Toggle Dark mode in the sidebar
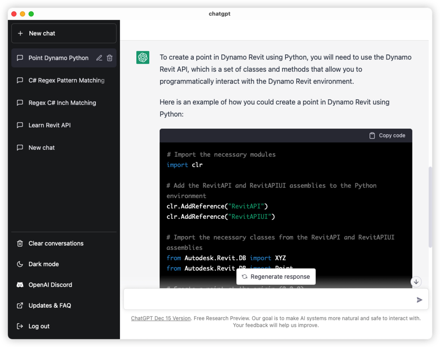The height and width of the screenshot is (347, 440). click(43, 264)
